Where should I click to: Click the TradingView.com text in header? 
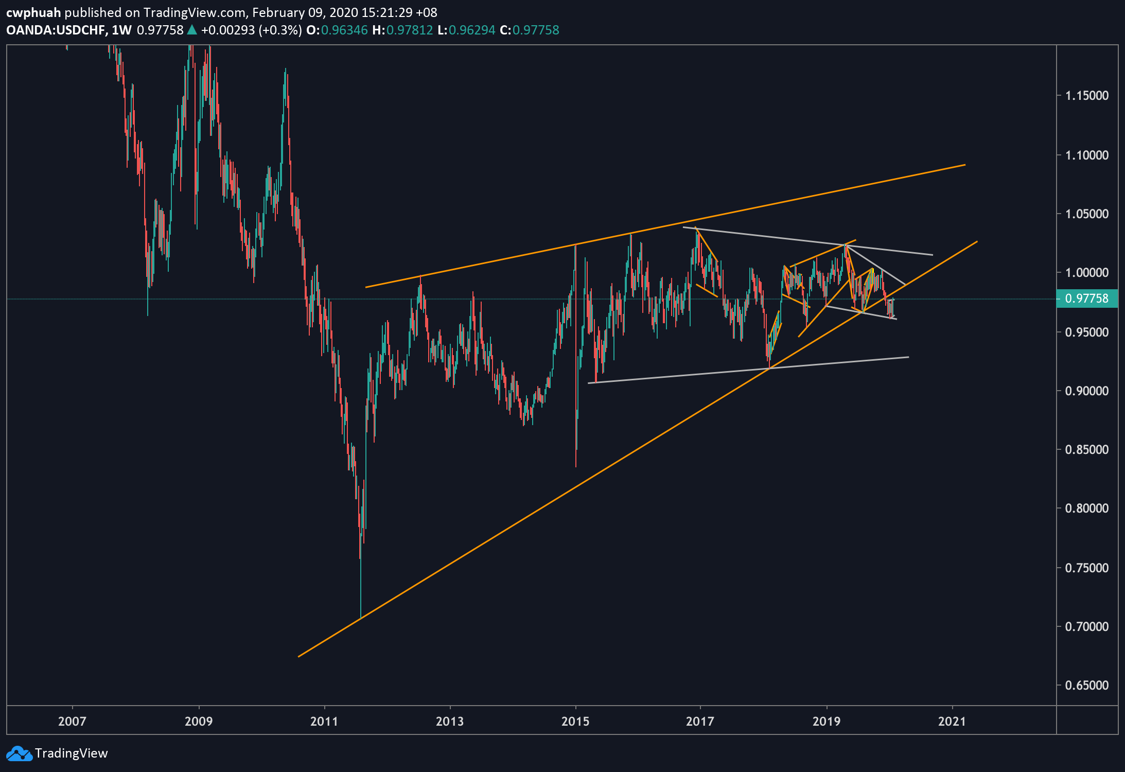click(194, 12)
